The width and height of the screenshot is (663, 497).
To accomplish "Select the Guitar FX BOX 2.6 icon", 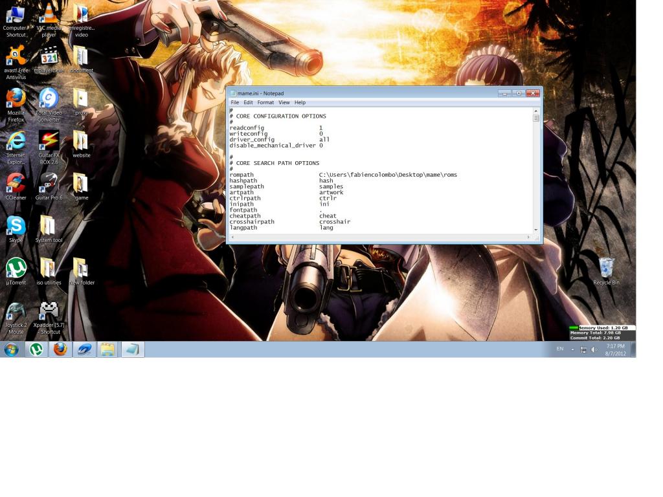I will pos(49,148).
